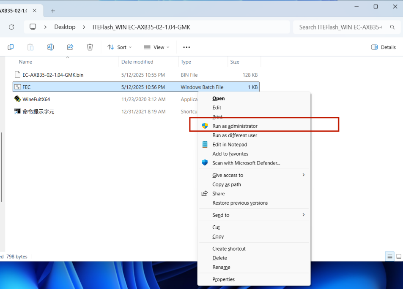Image resolution: width=403 pixels, height=289 pixels.
Task: Expand the Give access to submenu arrow
Action: tap(304, 175)
